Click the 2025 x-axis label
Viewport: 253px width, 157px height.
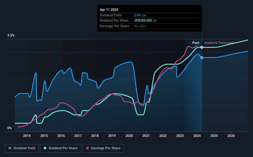coord(214,136)
